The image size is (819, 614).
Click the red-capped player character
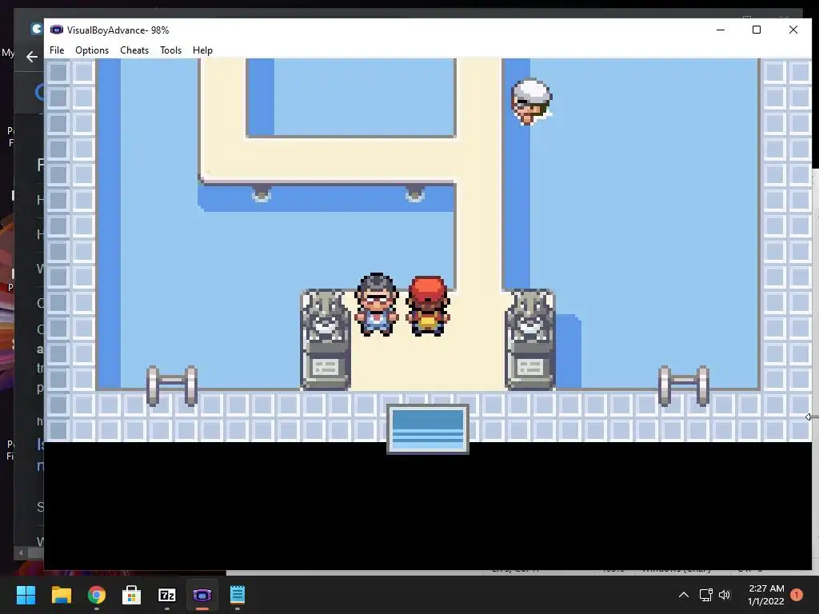point(428,306)
